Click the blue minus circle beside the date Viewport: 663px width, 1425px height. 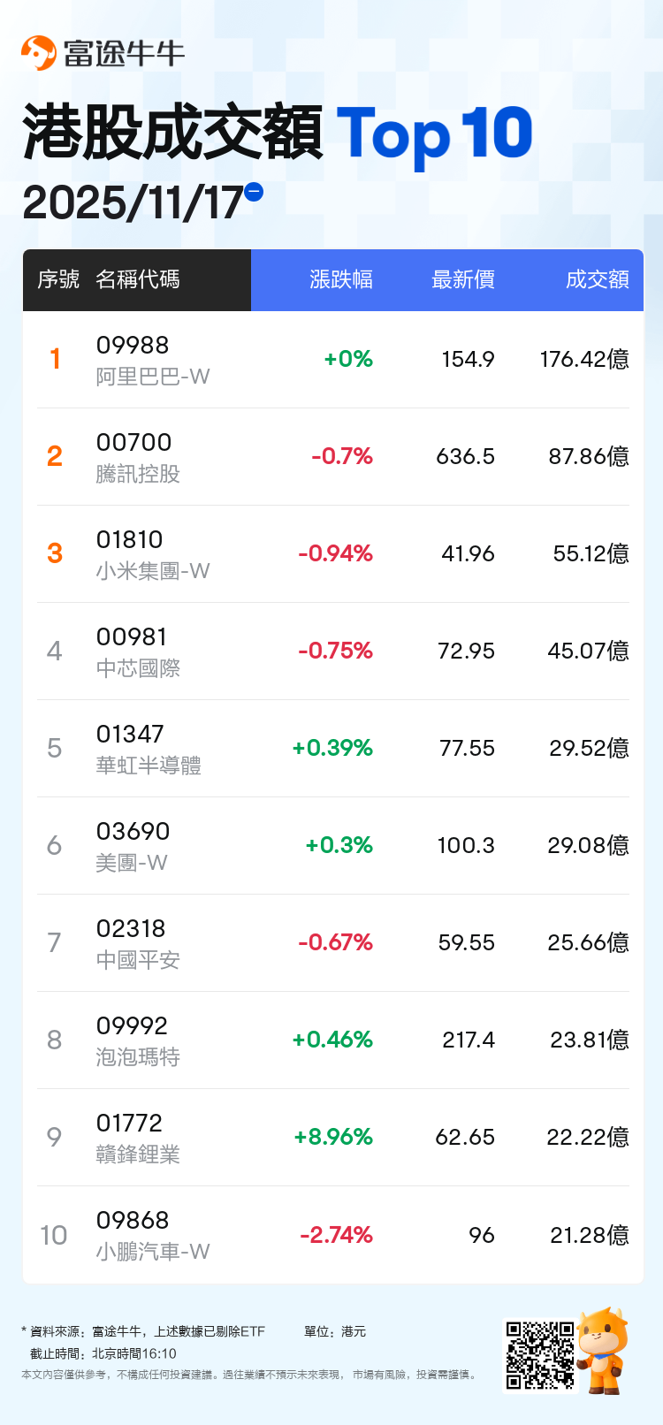point(254,192)
